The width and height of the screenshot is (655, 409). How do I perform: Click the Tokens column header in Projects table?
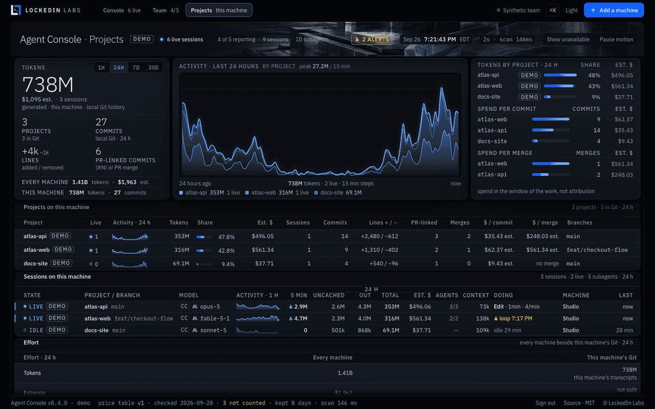click(178, 223)
